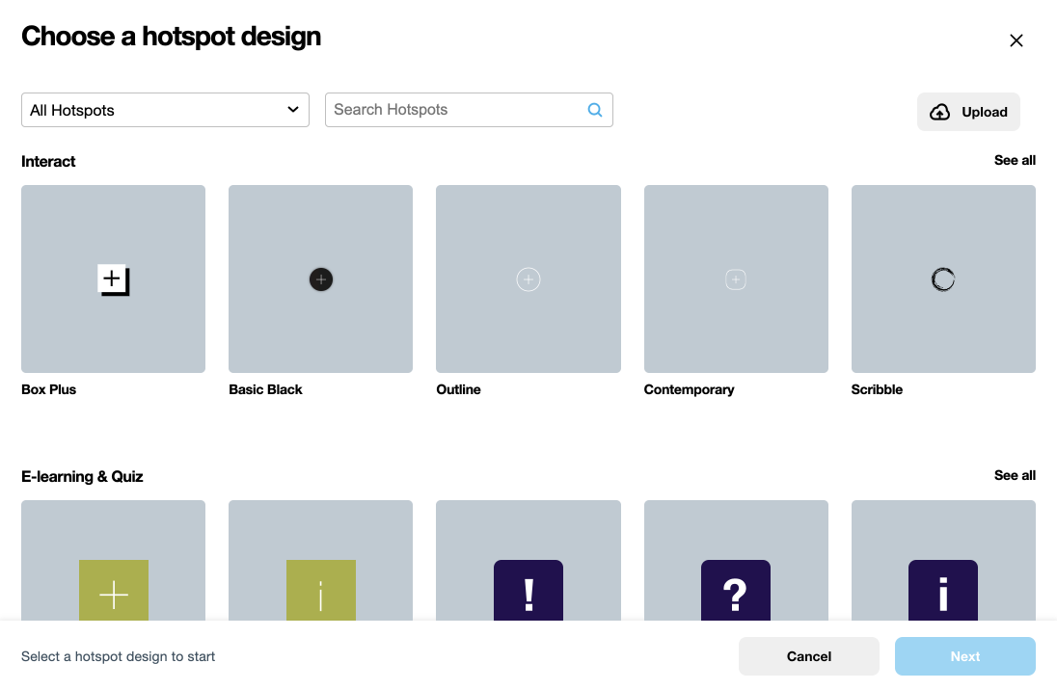The width and height of the screenshot is (1057, 690).
Task: See all E-learning & Quiz hotspots
Action: pos(1015,475)
